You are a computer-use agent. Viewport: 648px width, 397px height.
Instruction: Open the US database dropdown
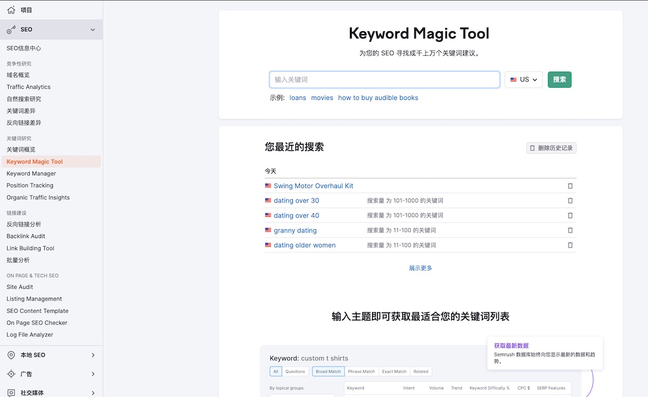click(x=524, y=79)
